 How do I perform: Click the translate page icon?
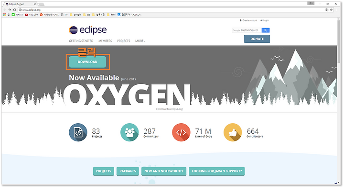click(x=327, y=10)
